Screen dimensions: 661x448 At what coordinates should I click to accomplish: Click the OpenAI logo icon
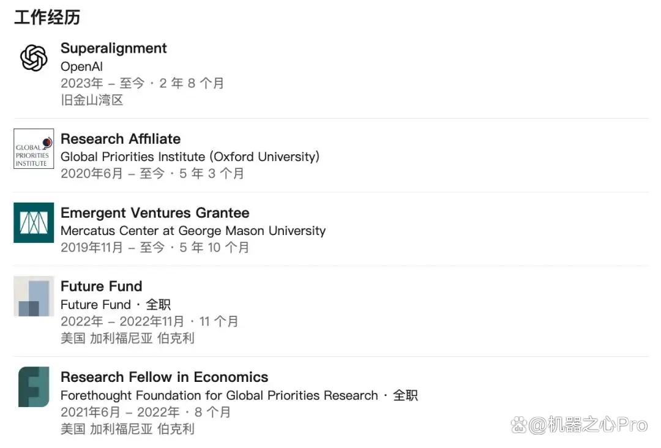(34, 58)
